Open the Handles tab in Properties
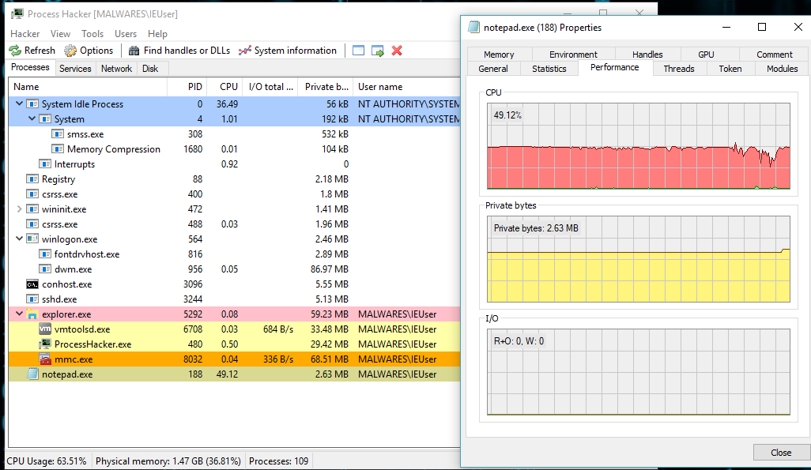This screenshot has width=811, height=470. point(647,55)
